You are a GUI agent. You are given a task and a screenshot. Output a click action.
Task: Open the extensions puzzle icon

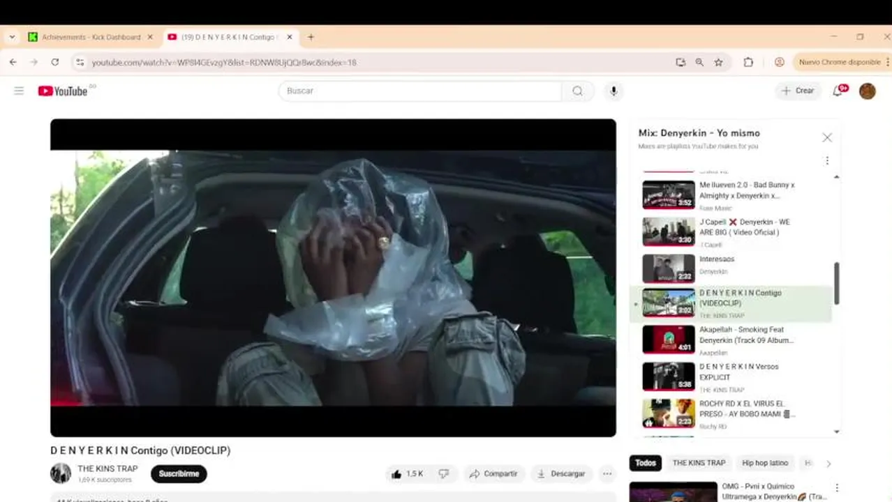pyautogui.click(x=748, y=62)
